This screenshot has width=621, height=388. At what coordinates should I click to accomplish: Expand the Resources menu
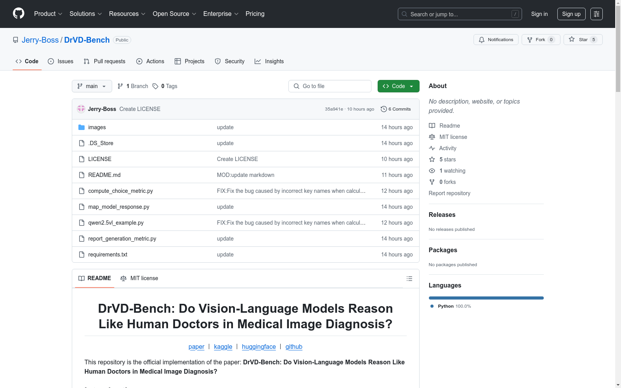127,14
